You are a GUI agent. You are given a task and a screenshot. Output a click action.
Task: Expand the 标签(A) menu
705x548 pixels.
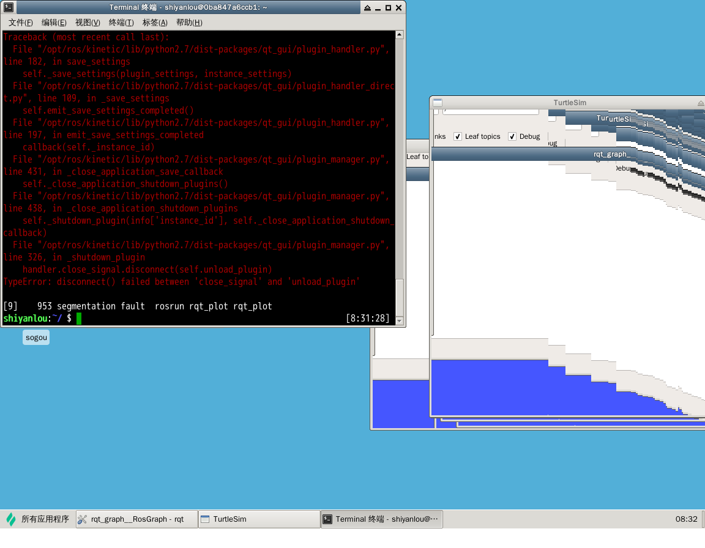pyautogui.click(x=155, y=23)
